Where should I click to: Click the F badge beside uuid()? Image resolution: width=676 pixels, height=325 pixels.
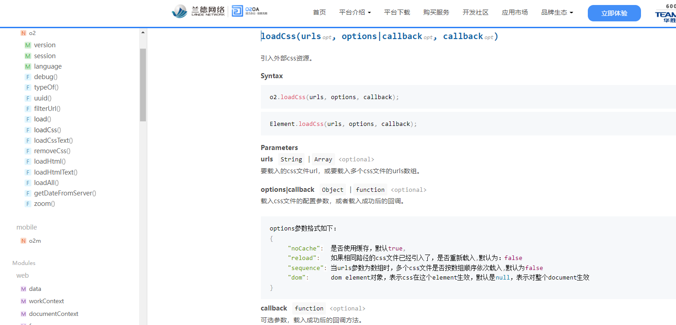[x=28, y=98]
